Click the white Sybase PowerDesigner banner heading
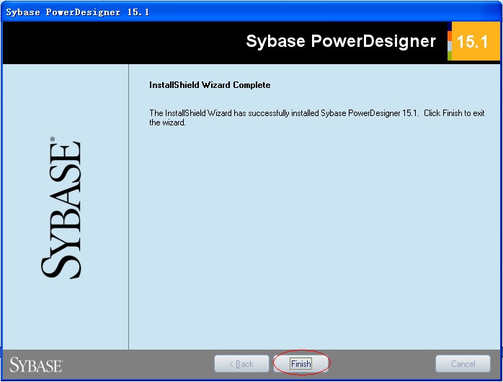This screenshot has width=503, height=382. pos(341,41)
